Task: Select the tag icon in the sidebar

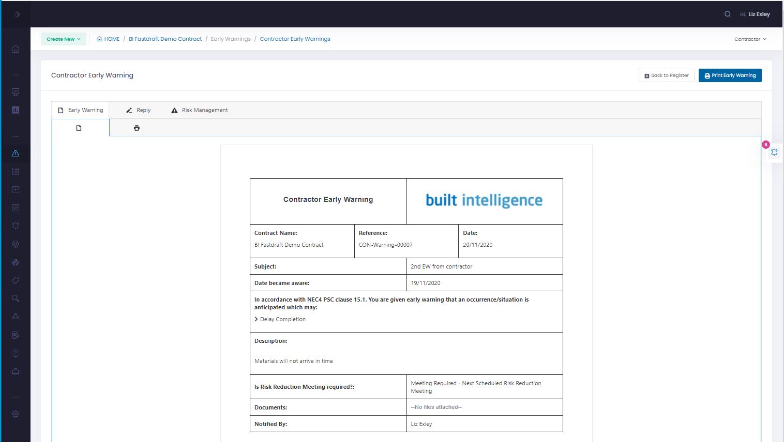Action: point(15,280)
